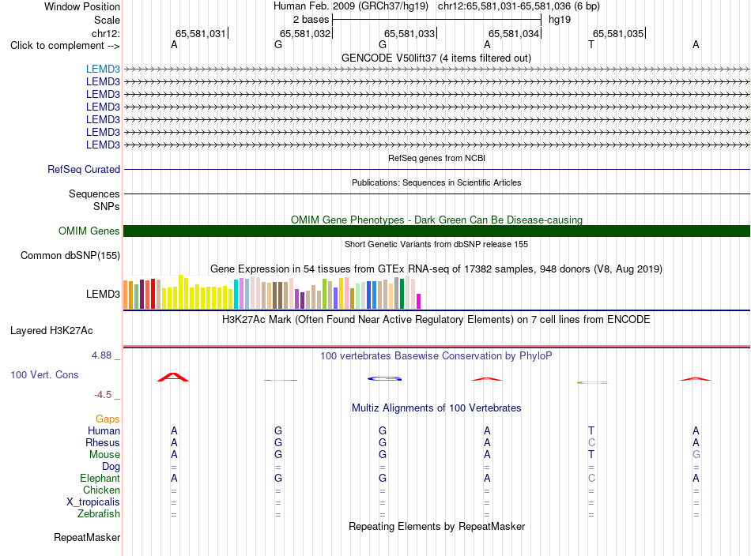
Task: Click 'Human Feb. 2009 (GRCh37/hg19)' header text
Action: [x=350, y=6]
